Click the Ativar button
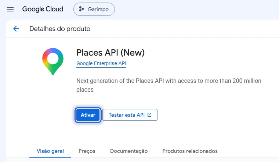Image resolution: width=279 pixels, height=162 pixels. tap(88, 115)
